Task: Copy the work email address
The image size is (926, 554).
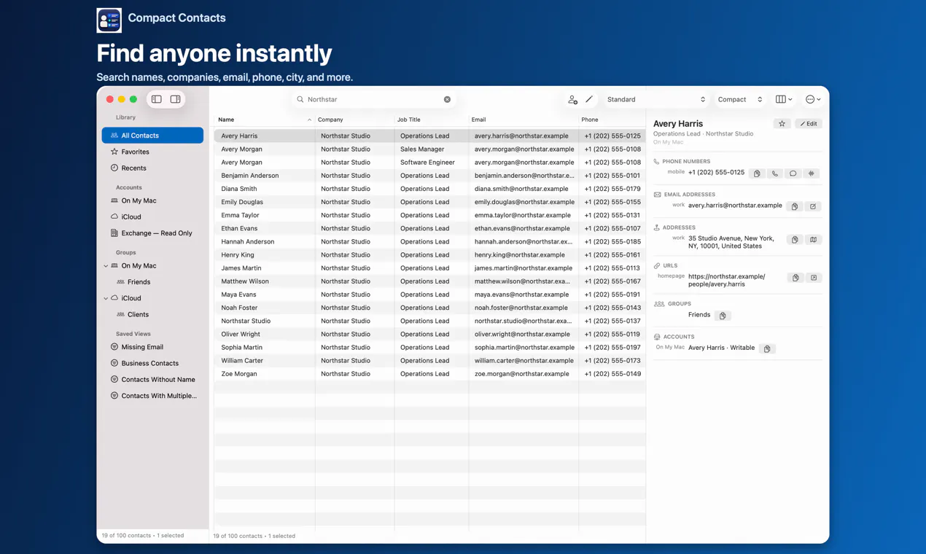Action: click(x=795, y=206)
